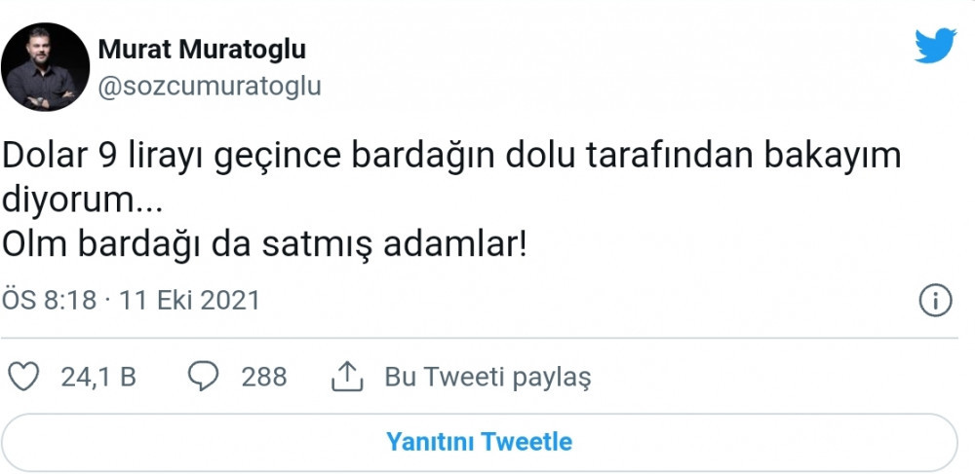Click the 11 Eki 2021 date
The image size is (975, 474).
pyautogui.click(x=190, y=301)
